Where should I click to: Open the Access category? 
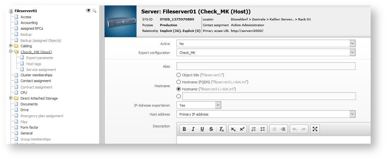pyautogui.click(x=26, y=17)
